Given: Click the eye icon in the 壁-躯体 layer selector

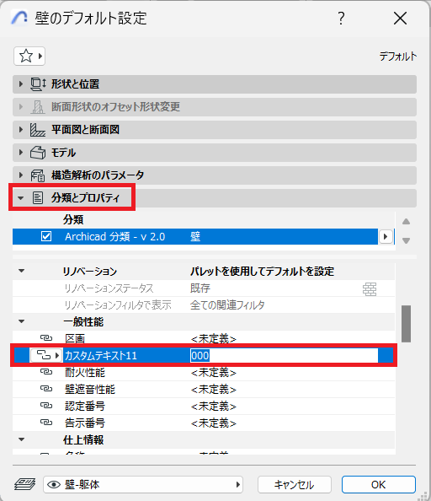Looking at the screenshot, I should 54,485.
